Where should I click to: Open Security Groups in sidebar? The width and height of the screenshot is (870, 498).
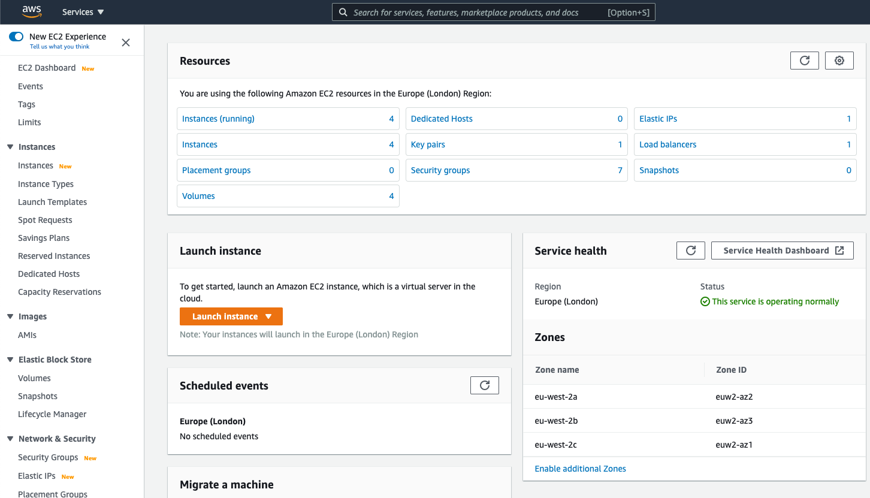coord(48,457)
